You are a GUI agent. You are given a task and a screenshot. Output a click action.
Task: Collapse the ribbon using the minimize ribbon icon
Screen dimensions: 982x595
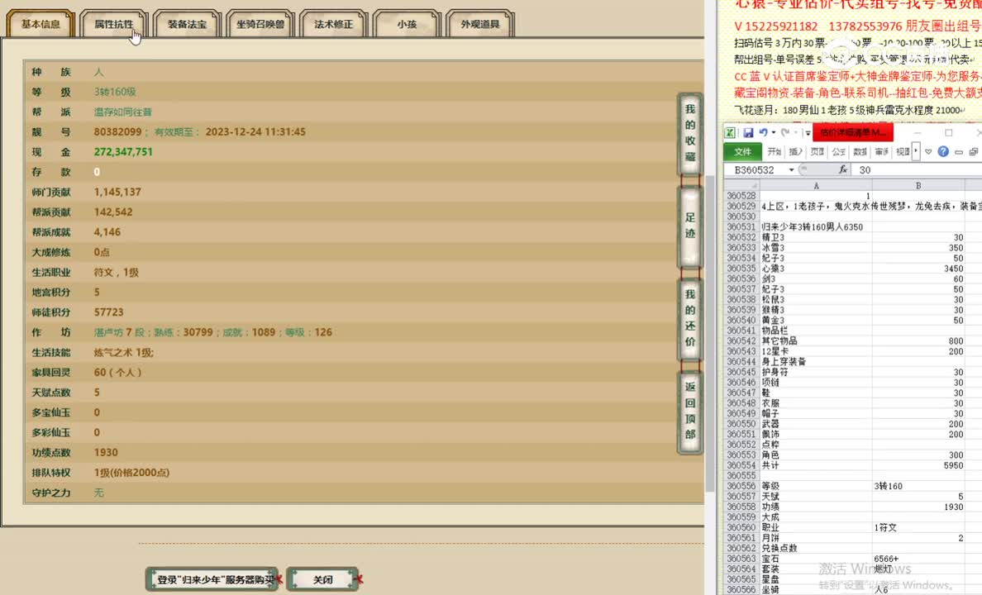959,151
